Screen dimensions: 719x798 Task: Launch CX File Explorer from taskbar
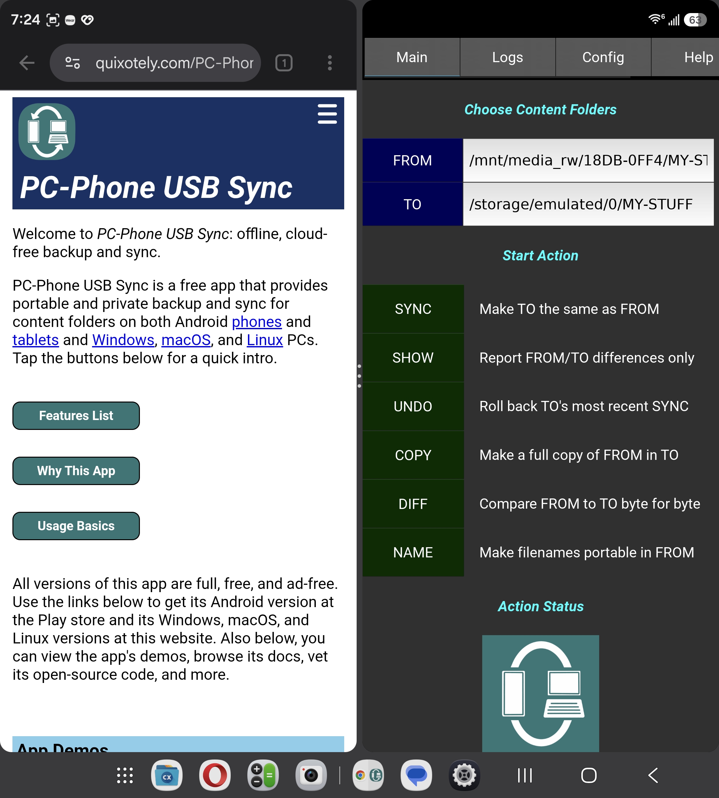click(167, 775)
